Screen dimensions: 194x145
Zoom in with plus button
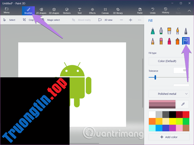[131, 20]
